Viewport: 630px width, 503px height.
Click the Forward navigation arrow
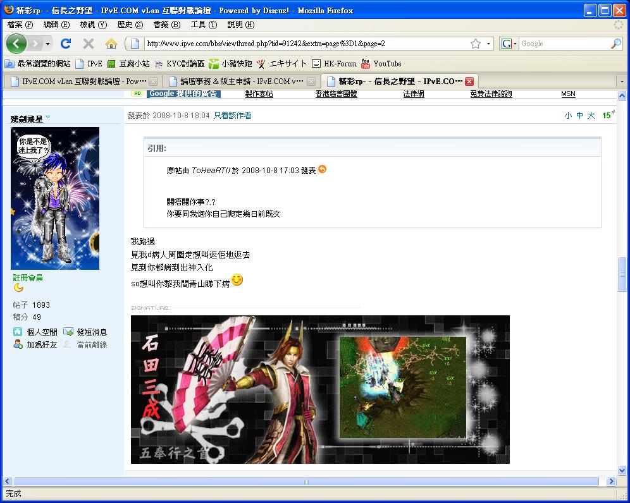point(35,44)
